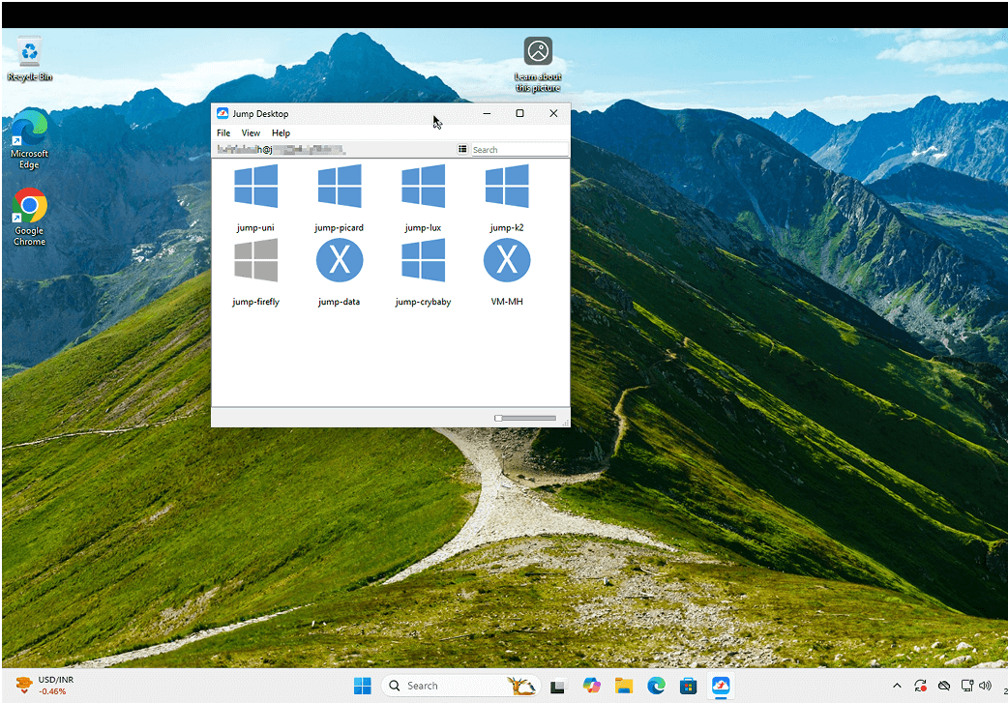Click the signed-in account email label
This screenshot has height=703, width=1008.
[x=281, y=150]
